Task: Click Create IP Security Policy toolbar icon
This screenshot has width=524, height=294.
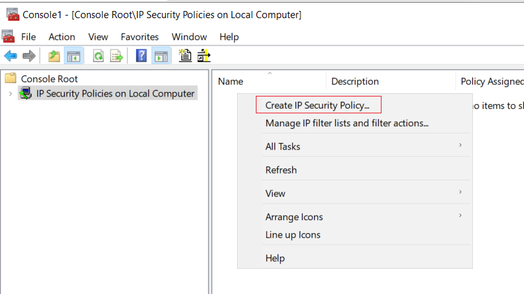Action: 185,56
